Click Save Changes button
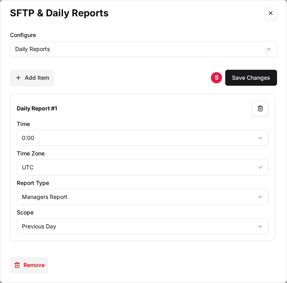The width and height of the screenshot is (287, 283). point(251,78)
